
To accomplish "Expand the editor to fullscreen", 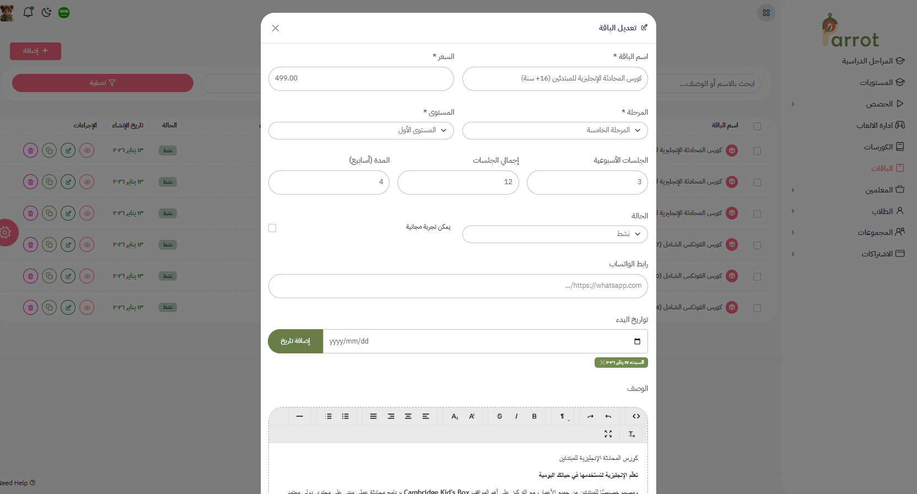I will click(608, 434).
